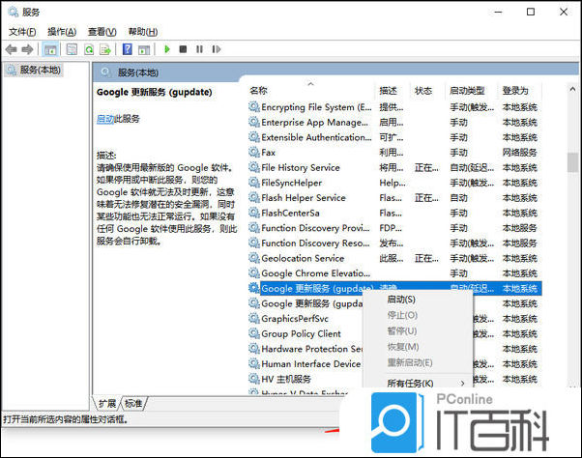Image resolution: width=582 pixels, height=458 pixels.
Task: Click 网络服务 in the Fax row
Action: pos(520,153)
